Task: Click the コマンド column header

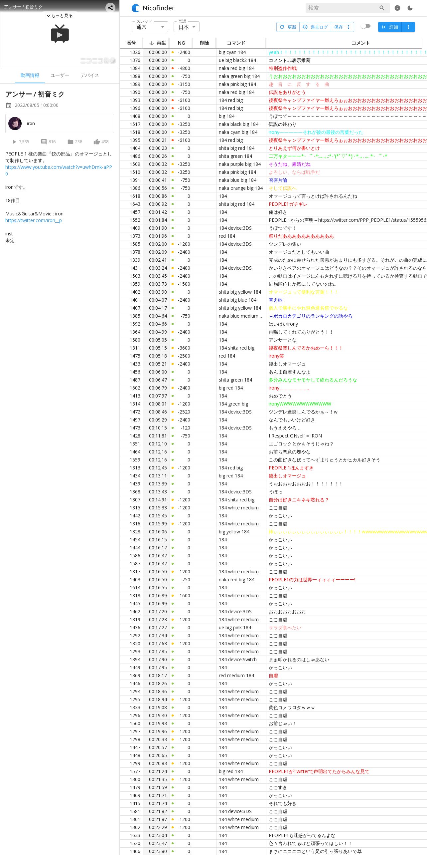Action: (x=236, y=43)
